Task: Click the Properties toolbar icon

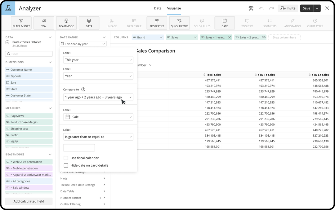Action: tap(157, 23)
